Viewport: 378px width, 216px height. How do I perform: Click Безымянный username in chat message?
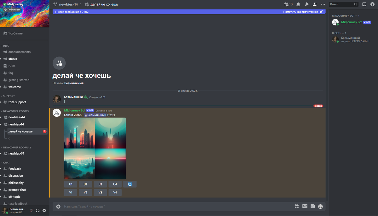coord(73,97)
